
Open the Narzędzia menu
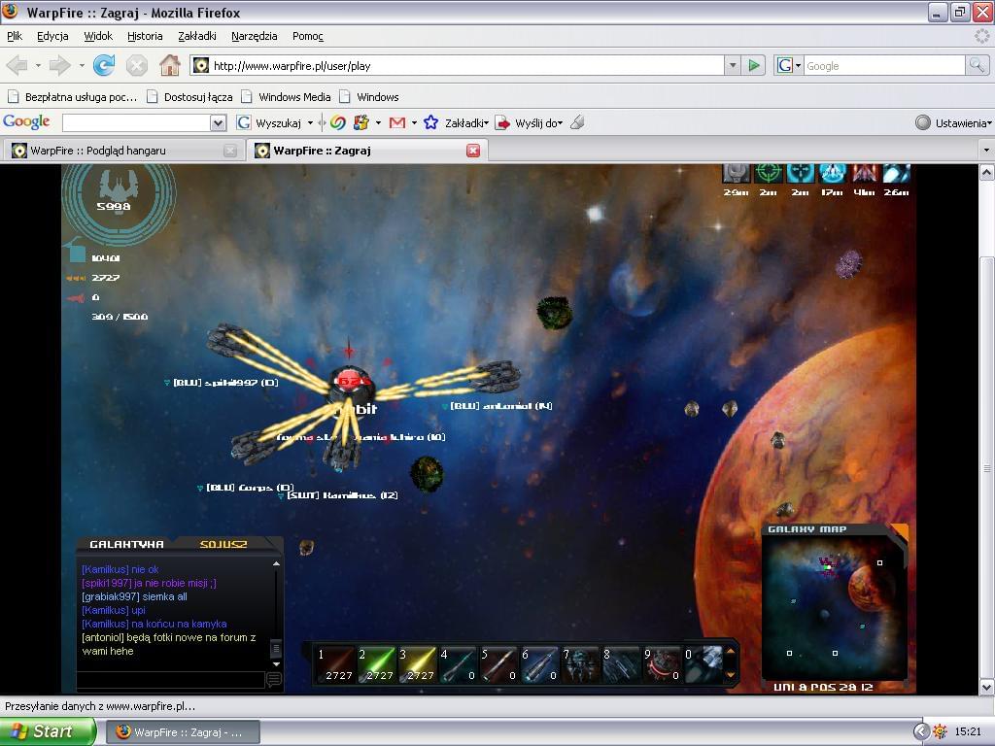(x=254, y=36)
